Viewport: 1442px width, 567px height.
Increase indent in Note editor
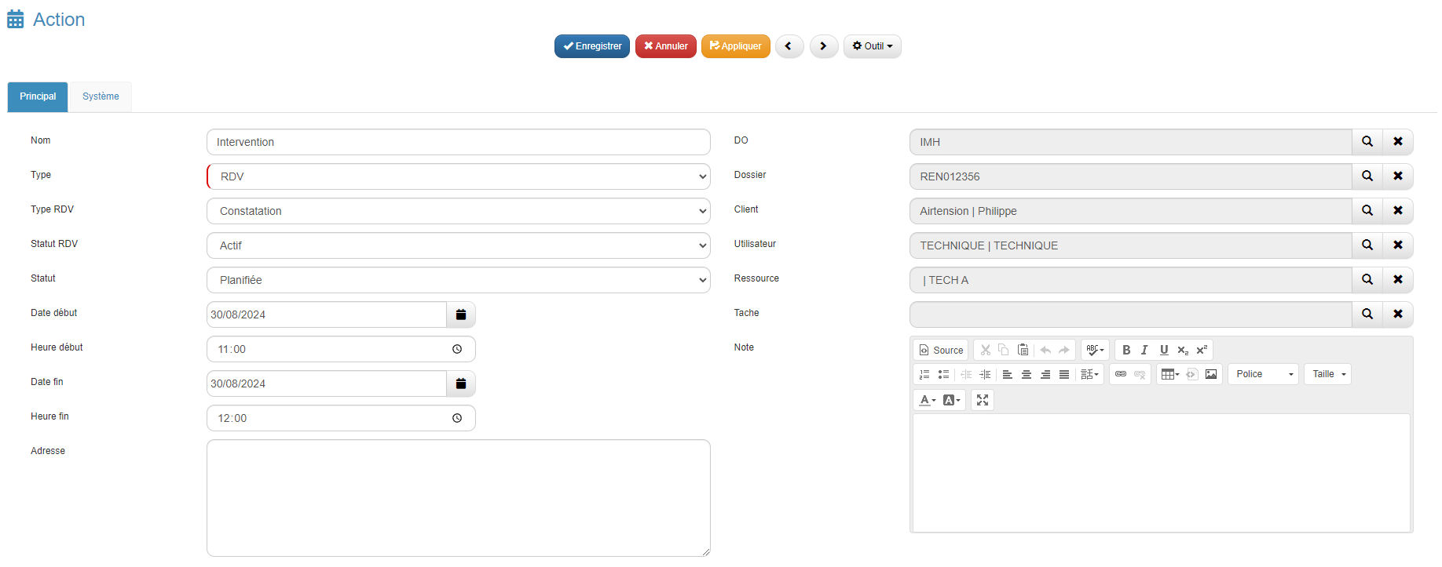pyautogui.click(x=985, y=374)
